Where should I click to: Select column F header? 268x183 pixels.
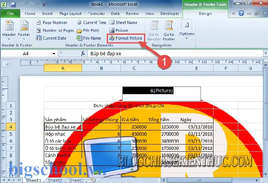[x=226, y=68]
